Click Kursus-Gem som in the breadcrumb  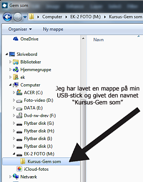tap(125, 17)
